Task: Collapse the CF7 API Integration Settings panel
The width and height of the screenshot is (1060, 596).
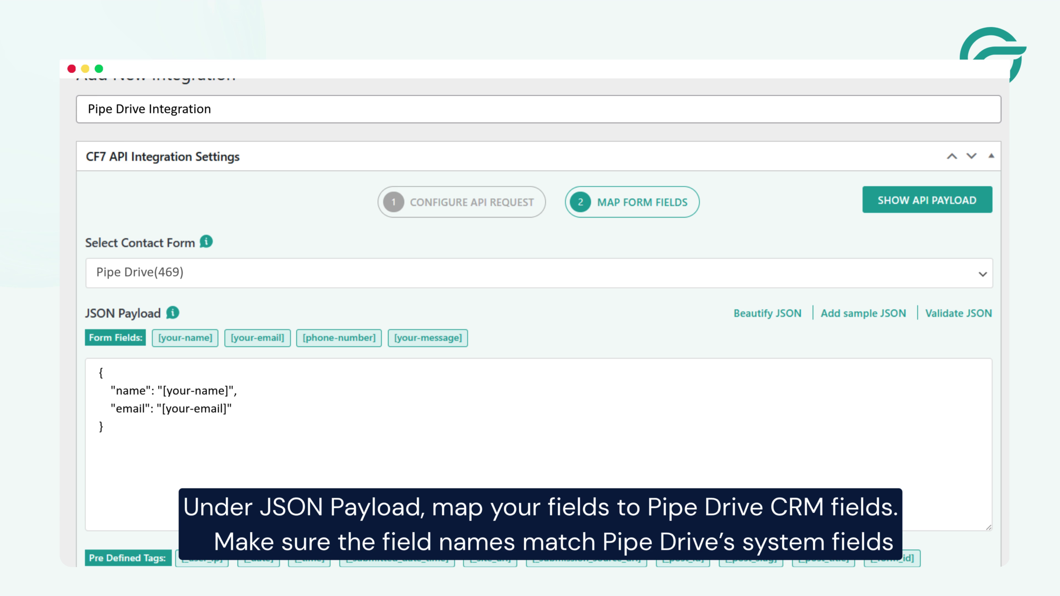Action: pyautogui.click(x=991, y=156)
